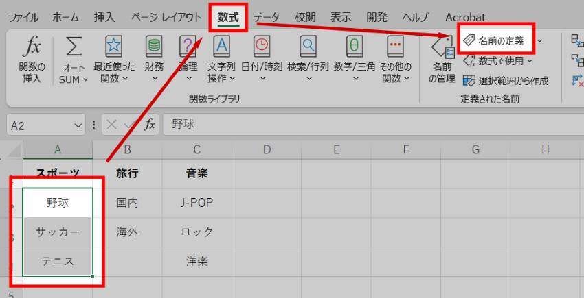Select column E header
Viewport: 584px width, 298px height.
tap(337, 149)
